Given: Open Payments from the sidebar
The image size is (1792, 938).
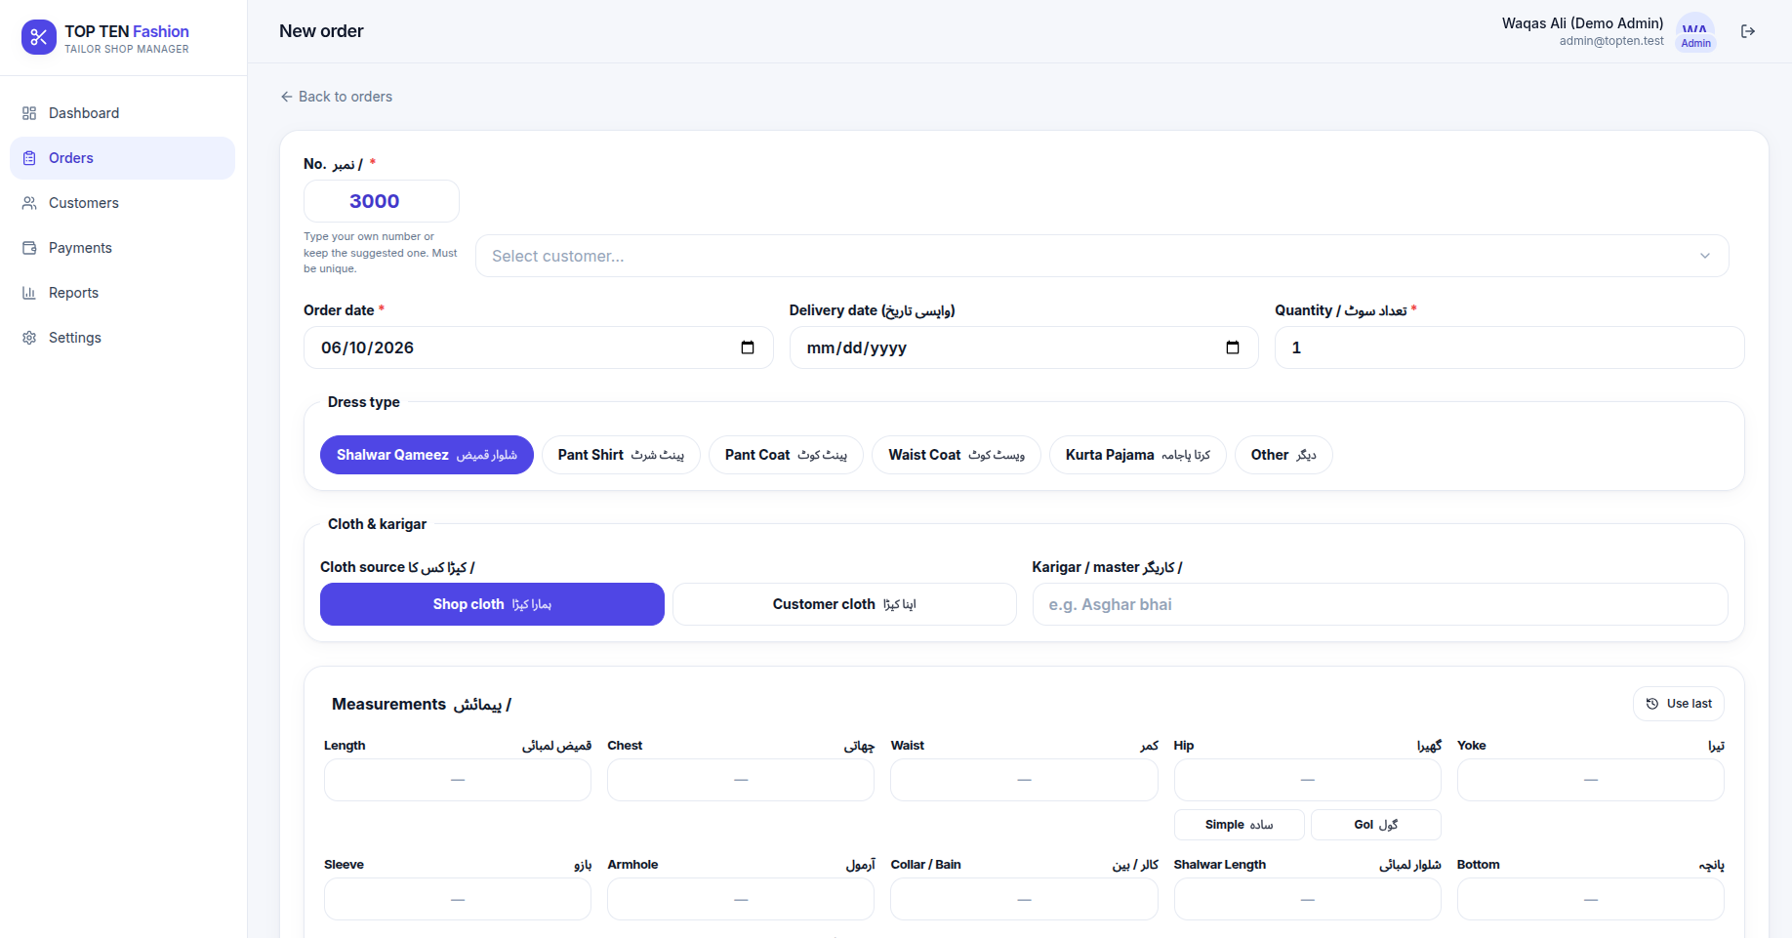Looking at the screenshot, I should (x=122, y=248).
